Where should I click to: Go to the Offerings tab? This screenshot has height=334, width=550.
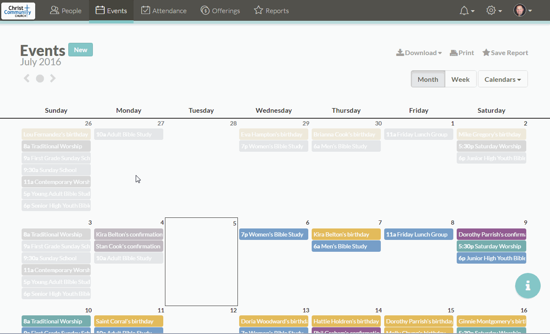(220, 11)
